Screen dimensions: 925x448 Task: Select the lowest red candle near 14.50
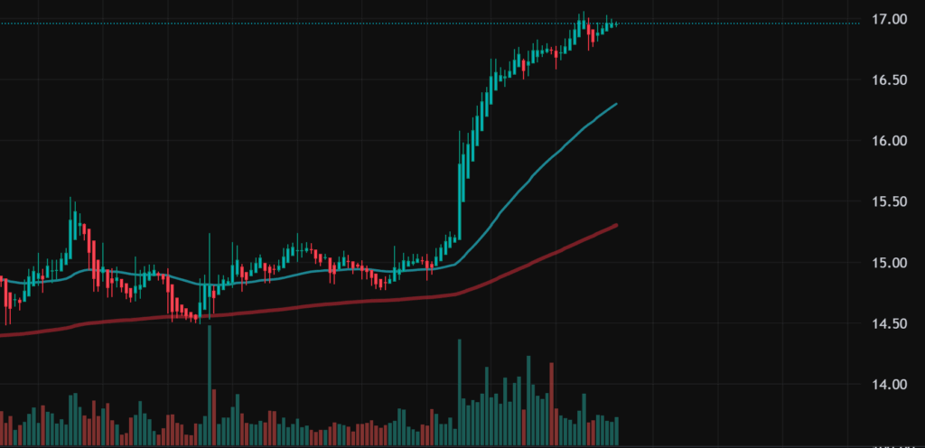tap(197, 315)
